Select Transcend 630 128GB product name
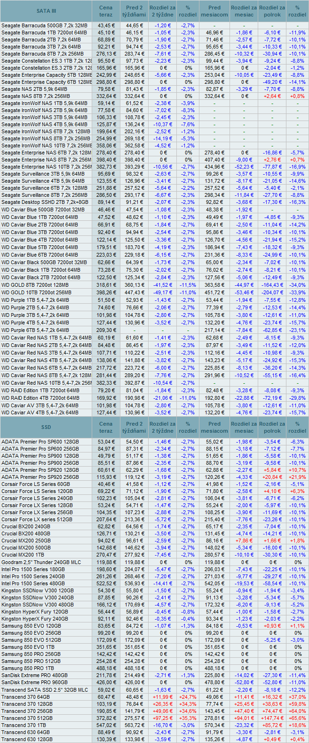 (x=26, y=739)
